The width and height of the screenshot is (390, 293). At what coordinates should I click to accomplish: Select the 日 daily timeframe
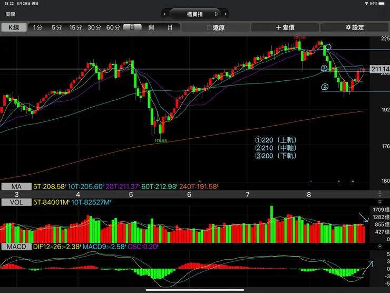(x=132, y=27)
